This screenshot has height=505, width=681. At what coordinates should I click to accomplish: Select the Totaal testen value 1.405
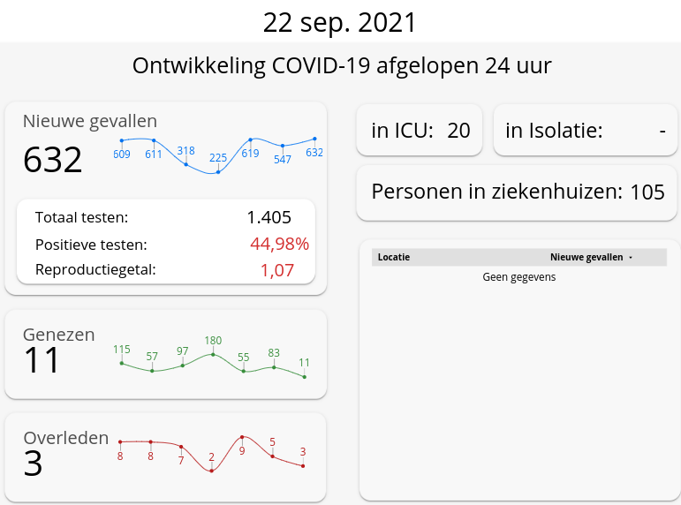pos(269,217)
